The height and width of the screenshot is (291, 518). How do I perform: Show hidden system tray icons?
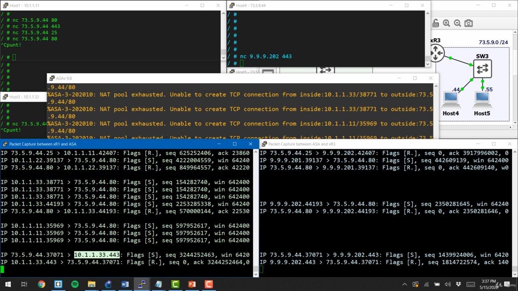(405, 284)
